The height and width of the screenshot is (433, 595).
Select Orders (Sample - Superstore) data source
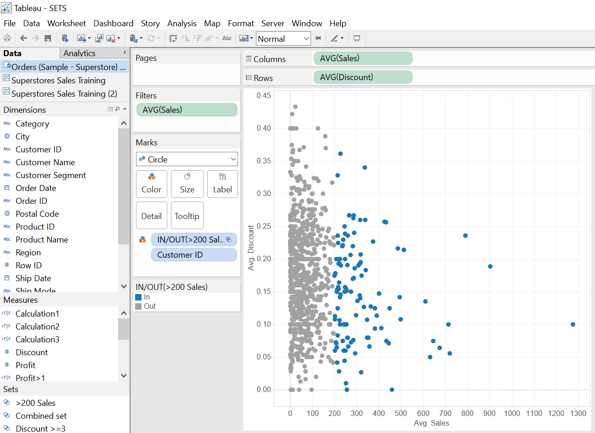click(64, 67)
